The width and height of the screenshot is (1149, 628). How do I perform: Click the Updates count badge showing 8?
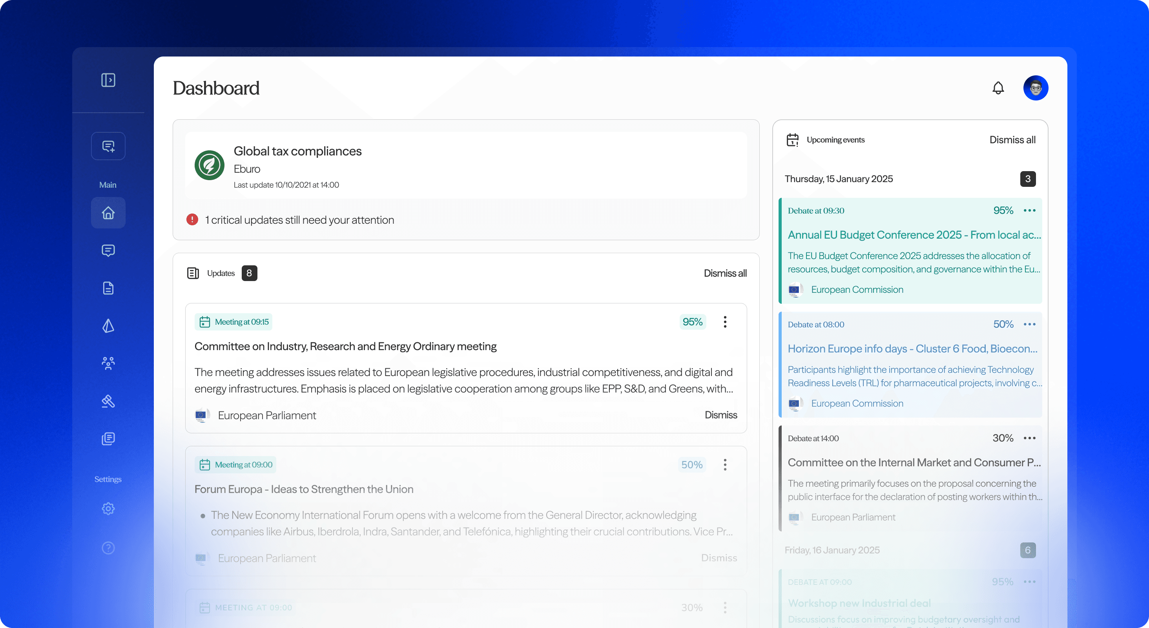click(249, 273)
